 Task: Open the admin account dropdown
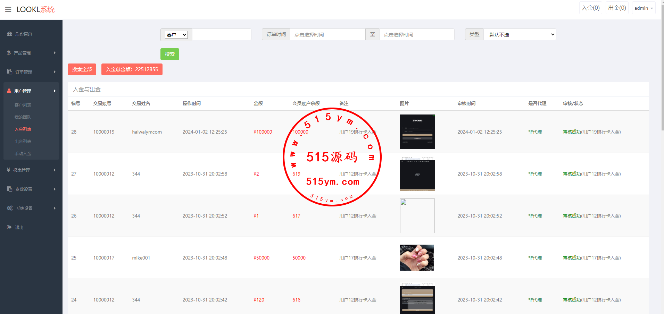(644, 8)
